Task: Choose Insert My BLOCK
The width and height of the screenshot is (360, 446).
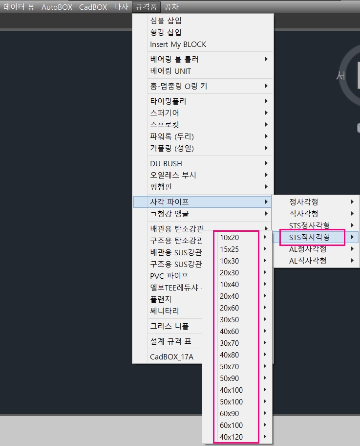Action: (203, 45)
